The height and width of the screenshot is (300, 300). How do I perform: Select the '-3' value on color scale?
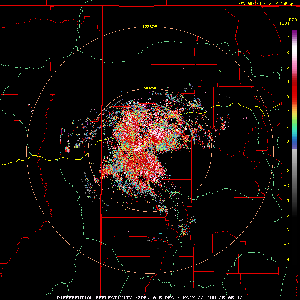(286, 186)
